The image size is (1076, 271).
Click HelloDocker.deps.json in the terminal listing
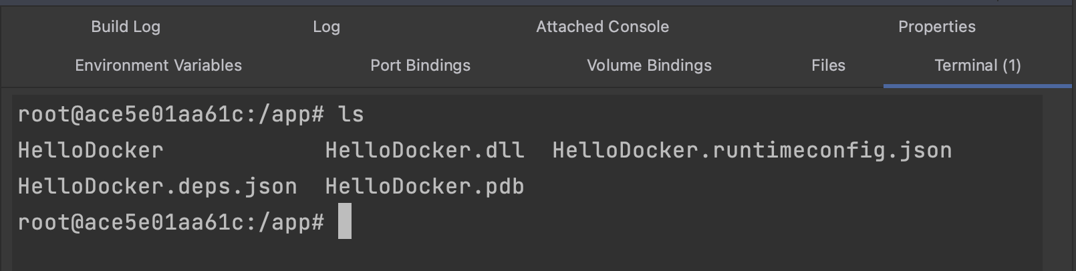point(157,186)
